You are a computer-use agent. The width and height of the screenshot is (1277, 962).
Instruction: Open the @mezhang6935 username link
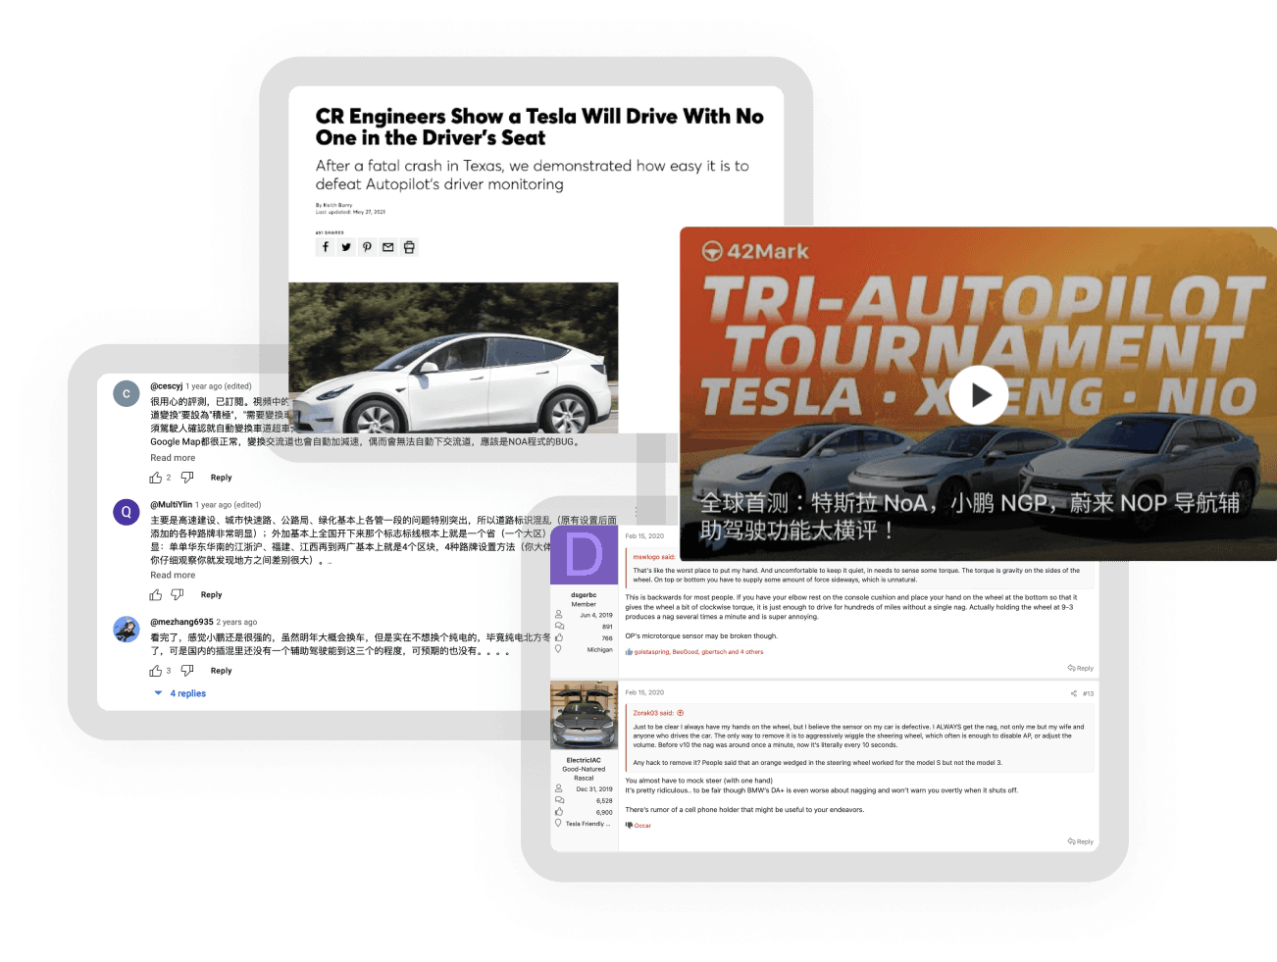tap(181, 622)
